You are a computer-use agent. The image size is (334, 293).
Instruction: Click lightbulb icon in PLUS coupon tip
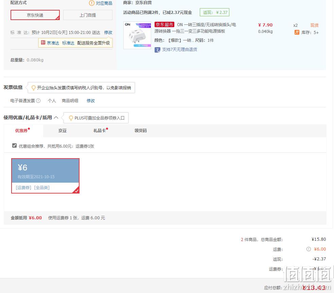[x=71, y=118]
